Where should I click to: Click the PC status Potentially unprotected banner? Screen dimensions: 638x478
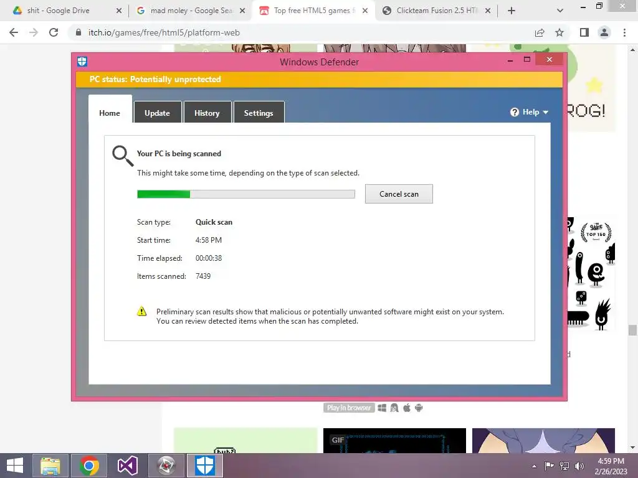(x=319, y=79)
